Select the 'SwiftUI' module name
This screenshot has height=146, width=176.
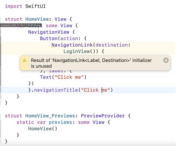(35, 6)
